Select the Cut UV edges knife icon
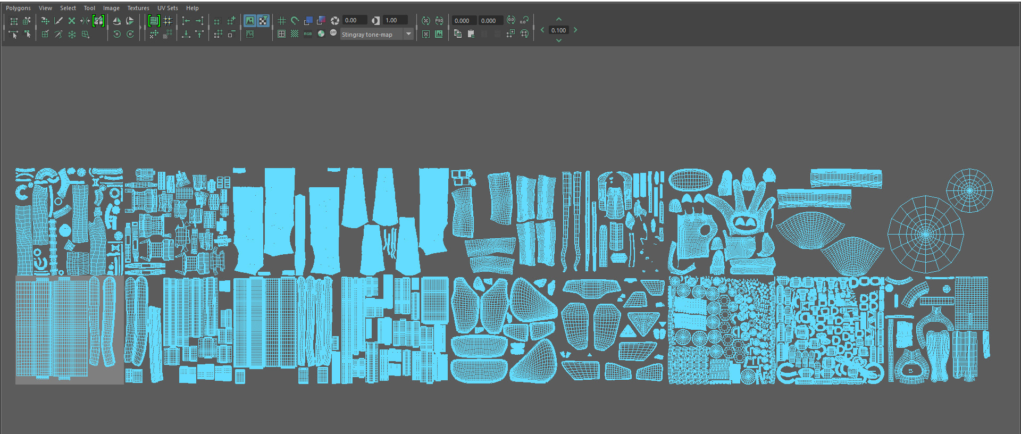Image resolution: width=1021 pixels, height=434 pixels. 58,21
